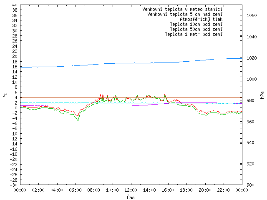Click the blue legend line sample
The width and height of the screenshot is (267, 200).
click(231, 19)
